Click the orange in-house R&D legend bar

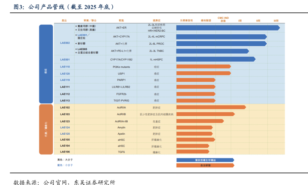205,165
